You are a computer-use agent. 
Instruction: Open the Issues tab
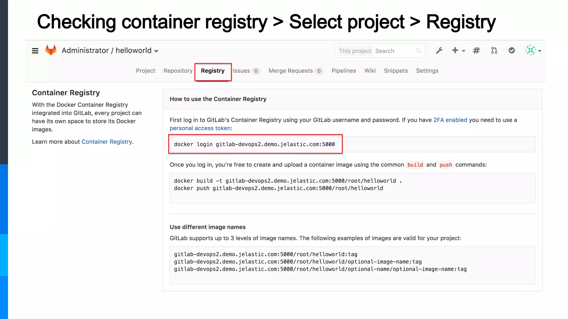(x=241, y=71)
